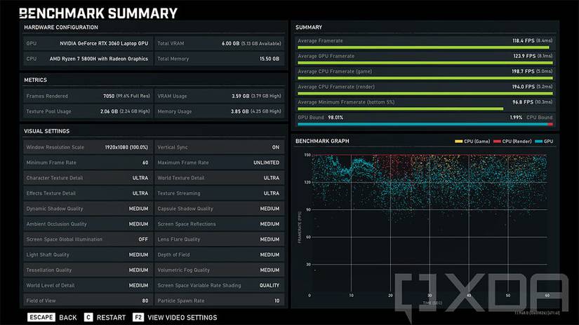Click the ESCAPE key button
This screenshot has height=325, width=579.
pyautogui.click(x=41, y=317)
